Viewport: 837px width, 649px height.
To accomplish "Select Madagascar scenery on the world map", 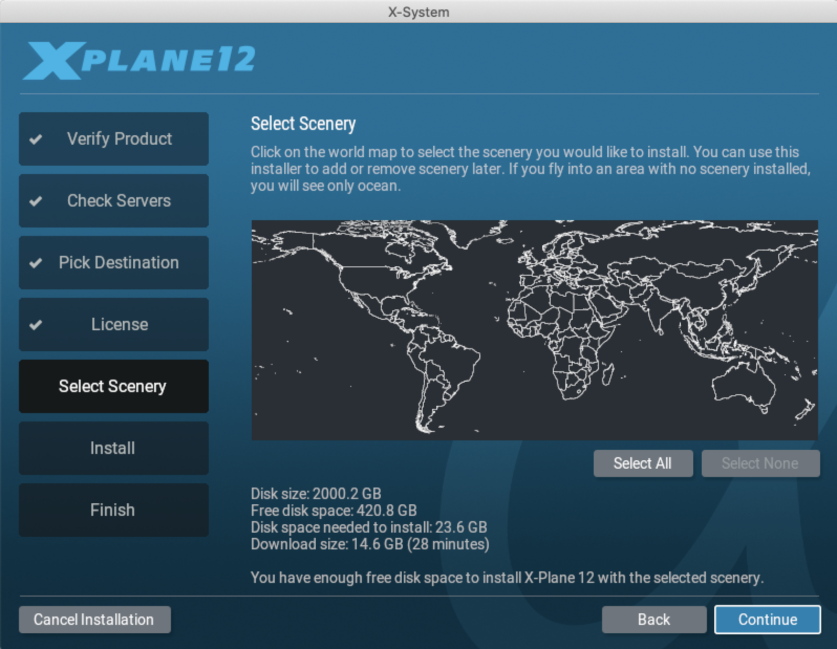I will pyautogui.click(x=609, y=373).
